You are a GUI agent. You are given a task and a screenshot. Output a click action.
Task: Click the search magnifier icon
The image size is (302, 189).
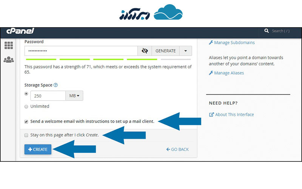(x=267, y=31)
